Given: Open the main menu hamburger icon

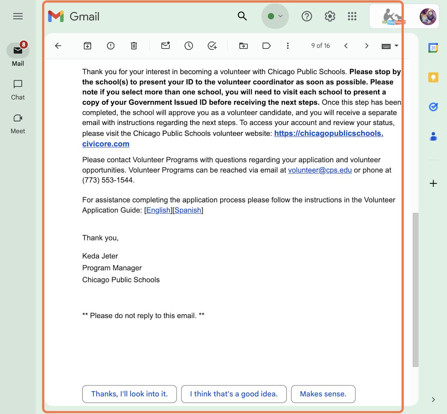Looking at the screenshot, I should (x=18, y=16).
